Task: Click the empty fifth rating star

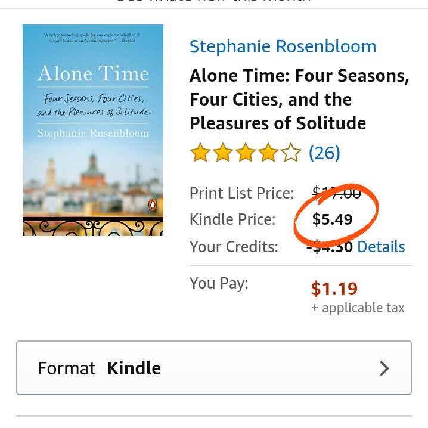Action: coord(290,153)
